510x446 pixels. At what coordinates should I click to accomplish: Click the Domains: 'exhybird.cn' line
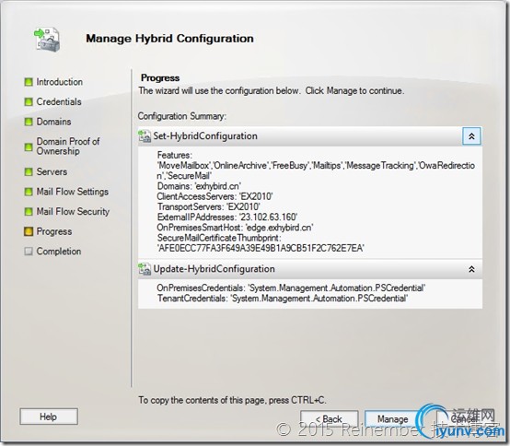[x=199, y=186]
